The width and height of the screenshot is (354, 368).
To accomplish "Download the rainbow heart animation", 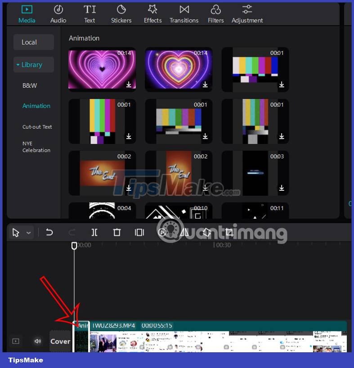I will tap(205, 84).
